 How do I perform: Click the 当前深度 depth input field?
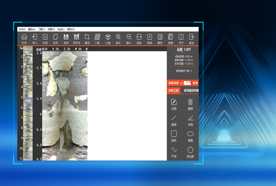pos(187,83)
